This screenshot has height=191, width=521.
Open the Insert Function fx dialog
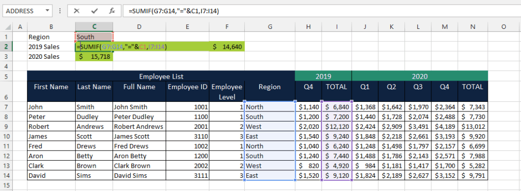point(112,11)
